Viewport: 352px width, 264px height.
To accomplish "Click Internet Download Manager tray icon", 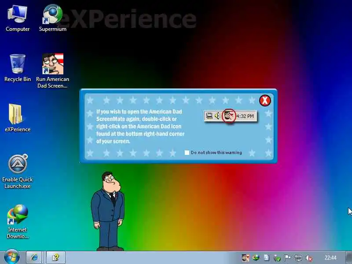I will pos(256,258).
